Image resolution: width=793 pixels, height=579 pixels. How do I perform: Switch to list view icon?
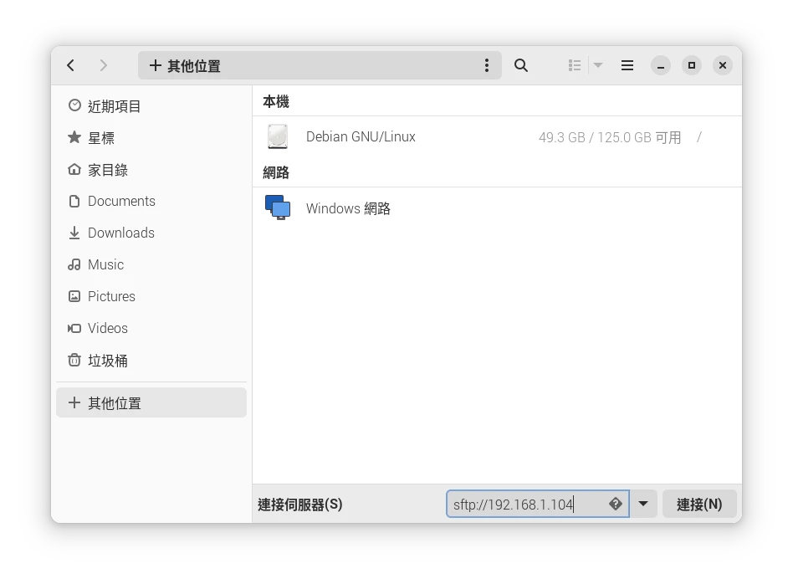pyautogui.click(x=575, y=65)
